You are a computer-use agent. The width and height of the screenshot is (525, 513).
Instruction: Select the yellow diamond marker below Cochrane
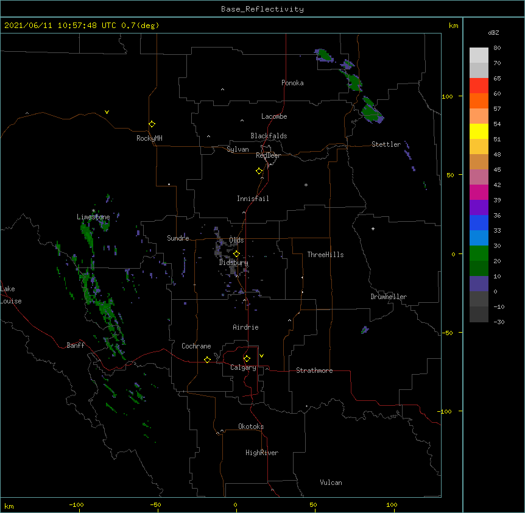[x=207, y=359]
